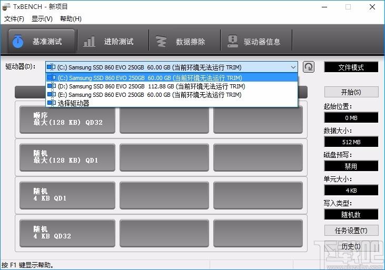Change the 磁盘预写 setting 禁用
The height and width of the screenshot is (270, 385).
[351, 166]
